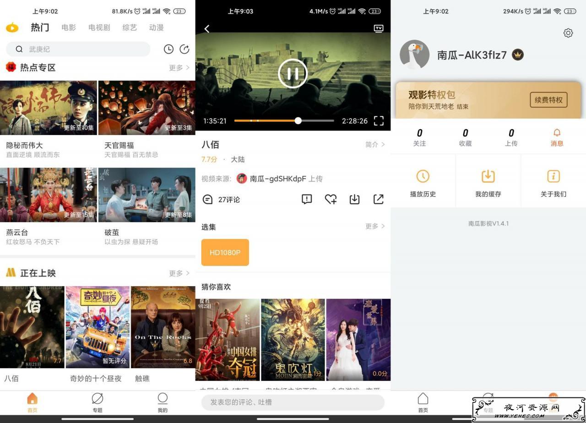Cast video with the TV icon

[x=379, y=28]
